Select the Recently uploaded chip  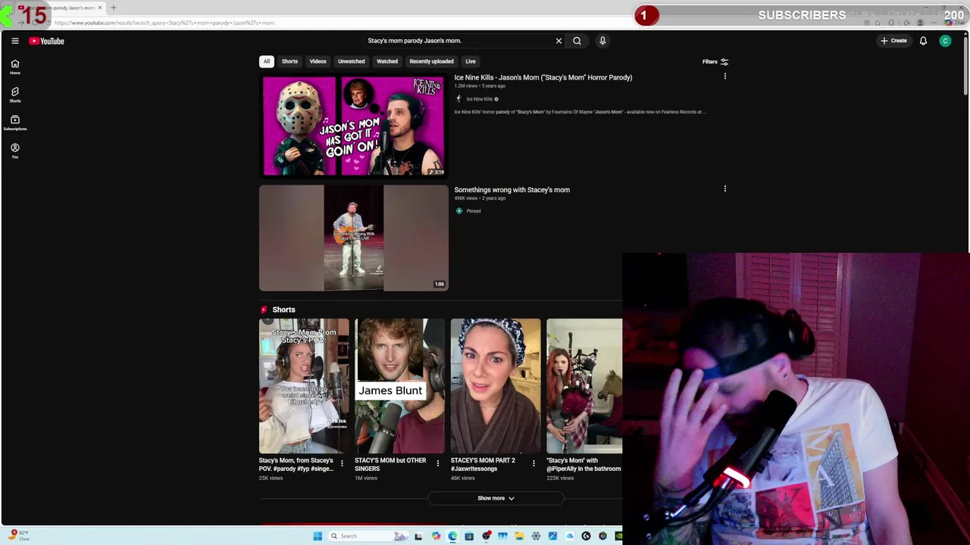point(431,61)
